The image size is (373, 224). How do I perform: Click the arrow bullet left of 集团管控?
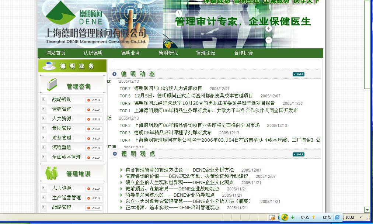[x=44, y=128]
